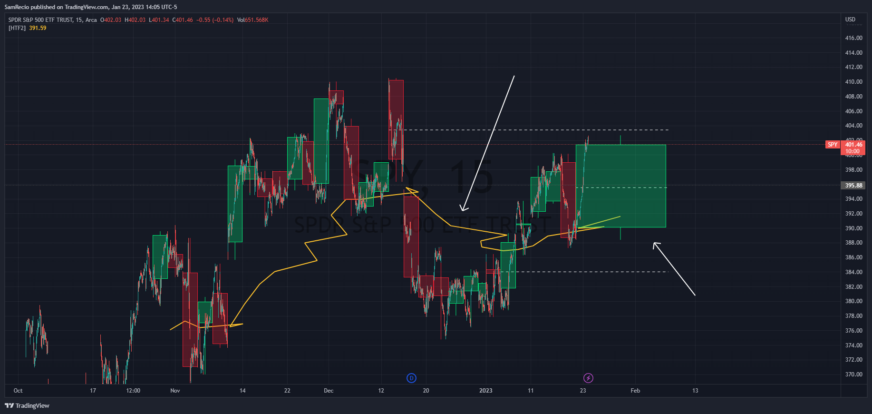Click the 13 date label on time axis
Viewport: 872px width, 414px height.
tap(695, 391)
